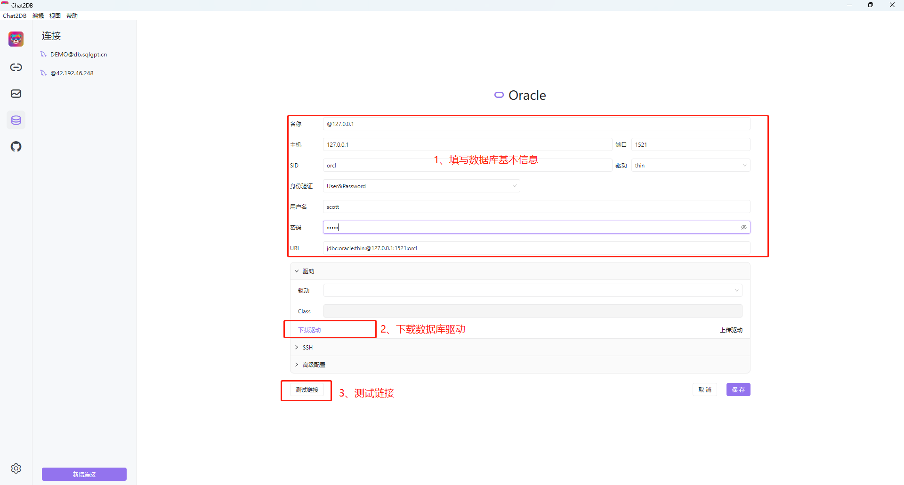Open the connections link icon in sidebar
Screen dimensions: 904x485
[16, 67]
